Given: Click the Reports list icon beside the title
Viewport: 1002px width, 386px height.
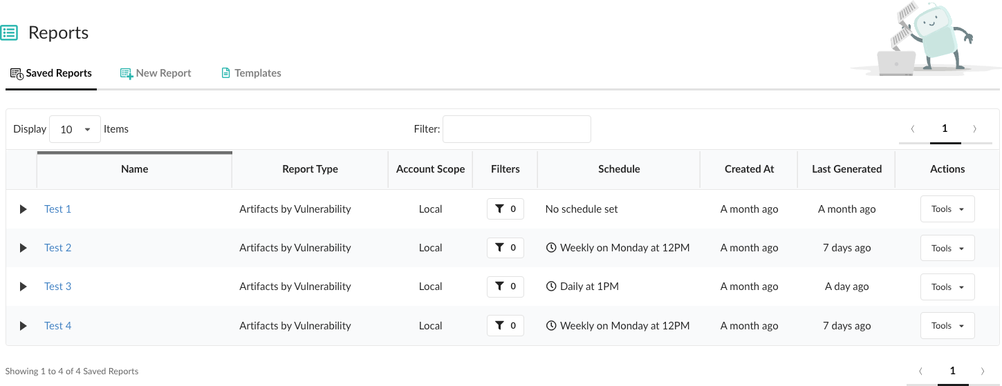Looking at the screenshot, I should (9, 32).
